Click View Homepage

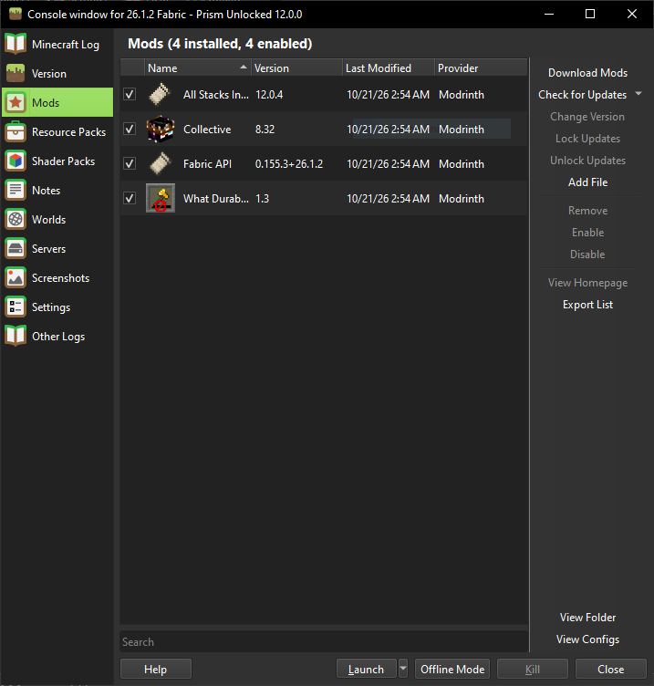(x=587, y=283)
